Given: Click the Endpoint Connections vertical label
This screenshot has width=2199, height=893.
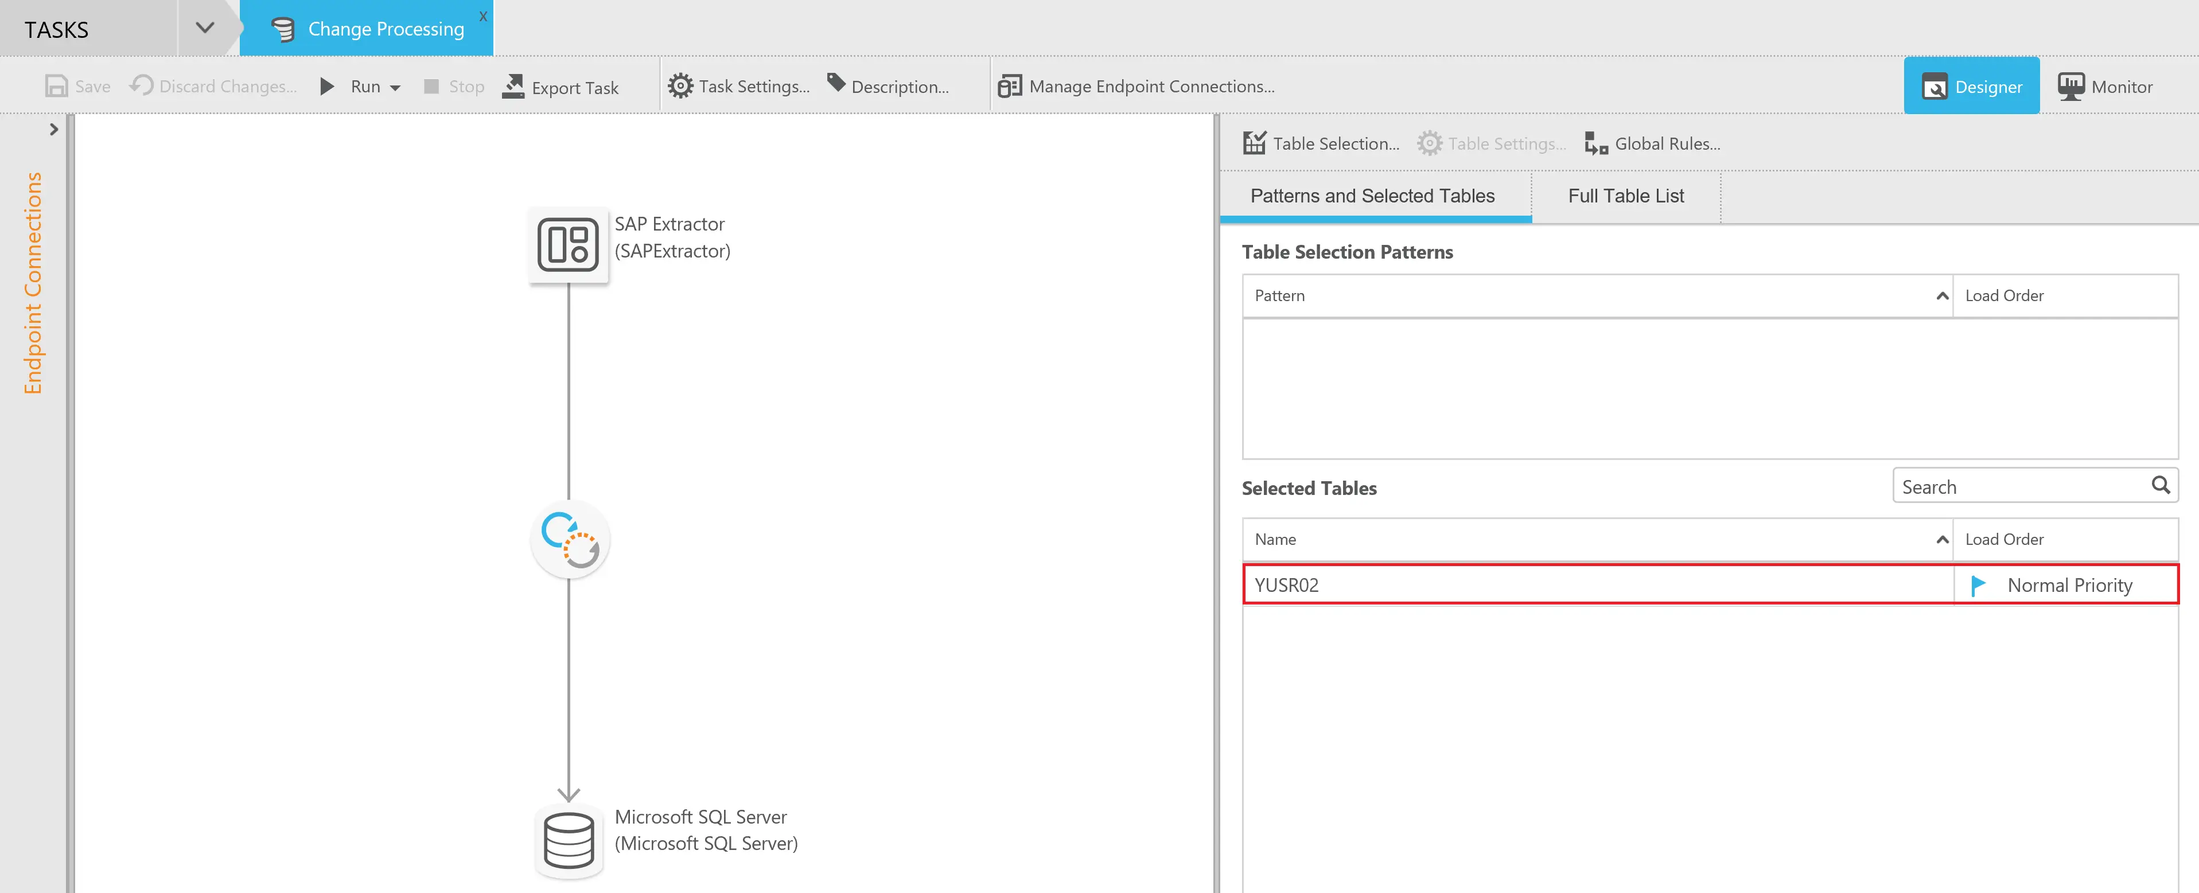Looking at the screenshot, I should tap(33, 283).
